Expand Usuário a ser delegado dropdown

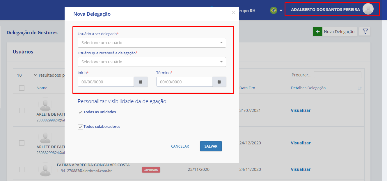pyautogui.click(x=152, y=43)
